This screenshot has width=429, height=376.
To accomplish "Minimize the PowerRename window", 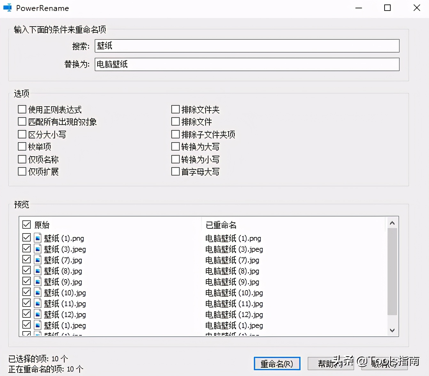I will click(359, 8).
